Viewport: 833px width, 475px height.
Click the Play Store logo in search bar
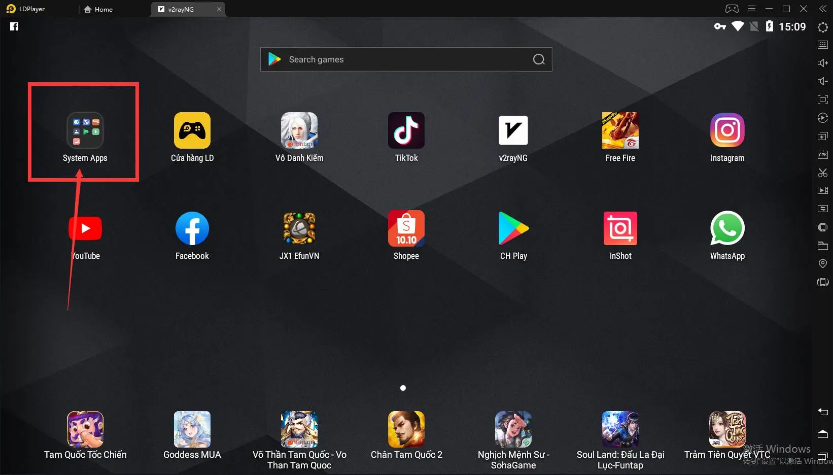[274, 59]
